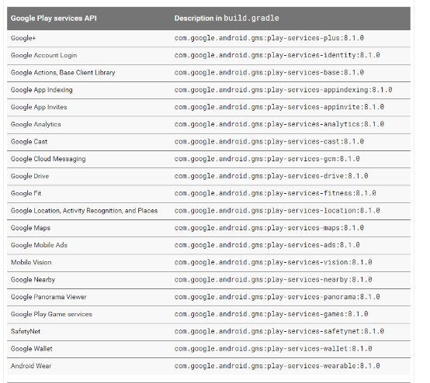This screenshot has width=430, height=383.
Task: Click the Google Cloud Messaging row label
Action: click(48, 159)
